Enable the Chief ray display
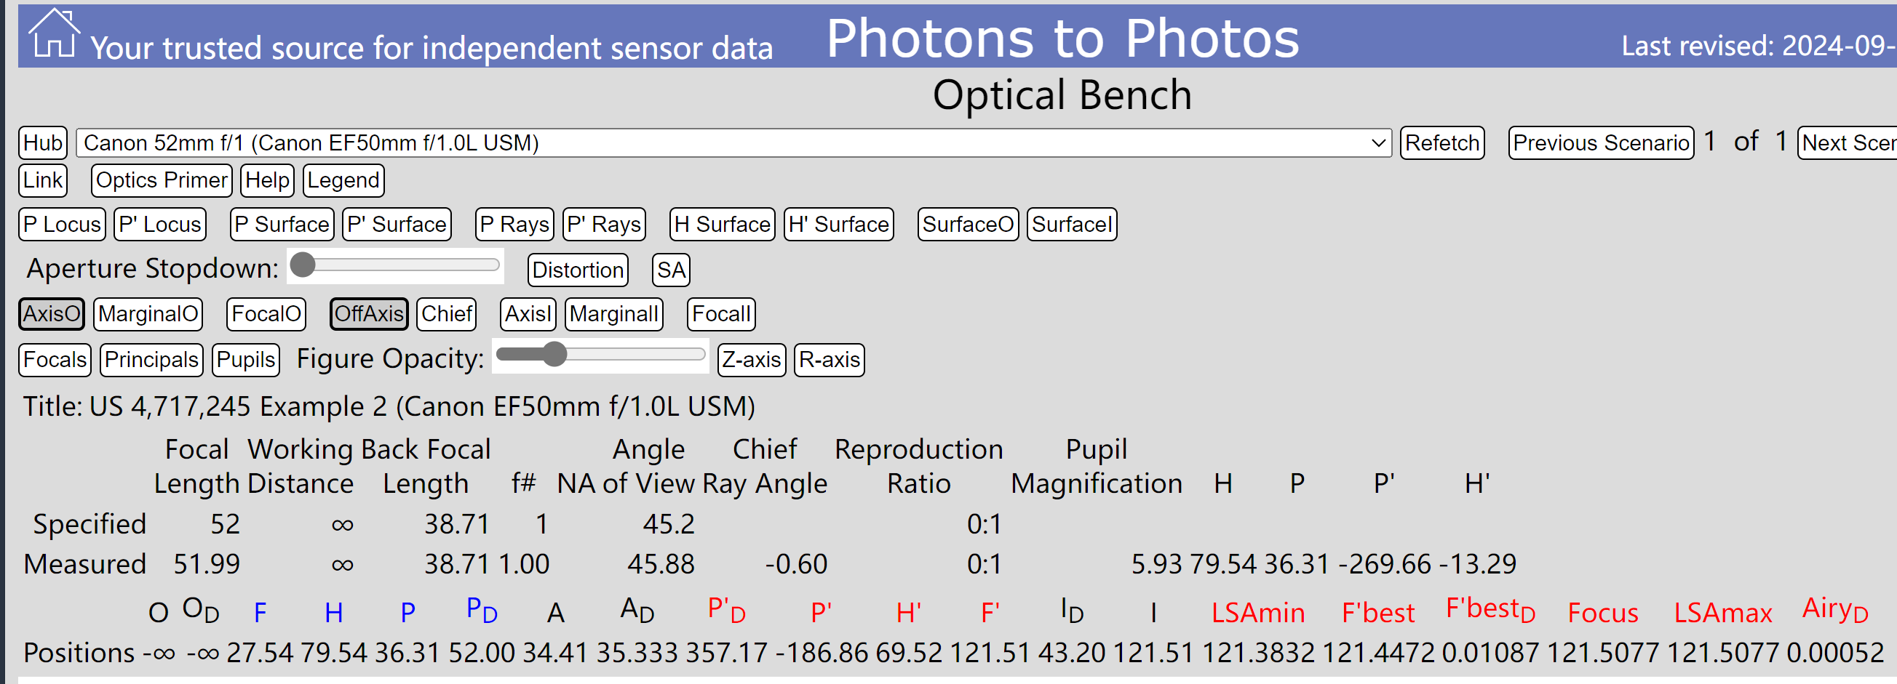This screenshot has height=684, width=1897. click(x=446, y=314)
